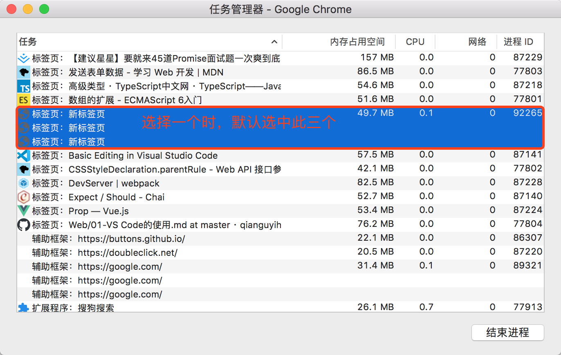561x355 pixels.
Task: Click the ES icon of ECMAScript 6入门 row
Action: 24,100
